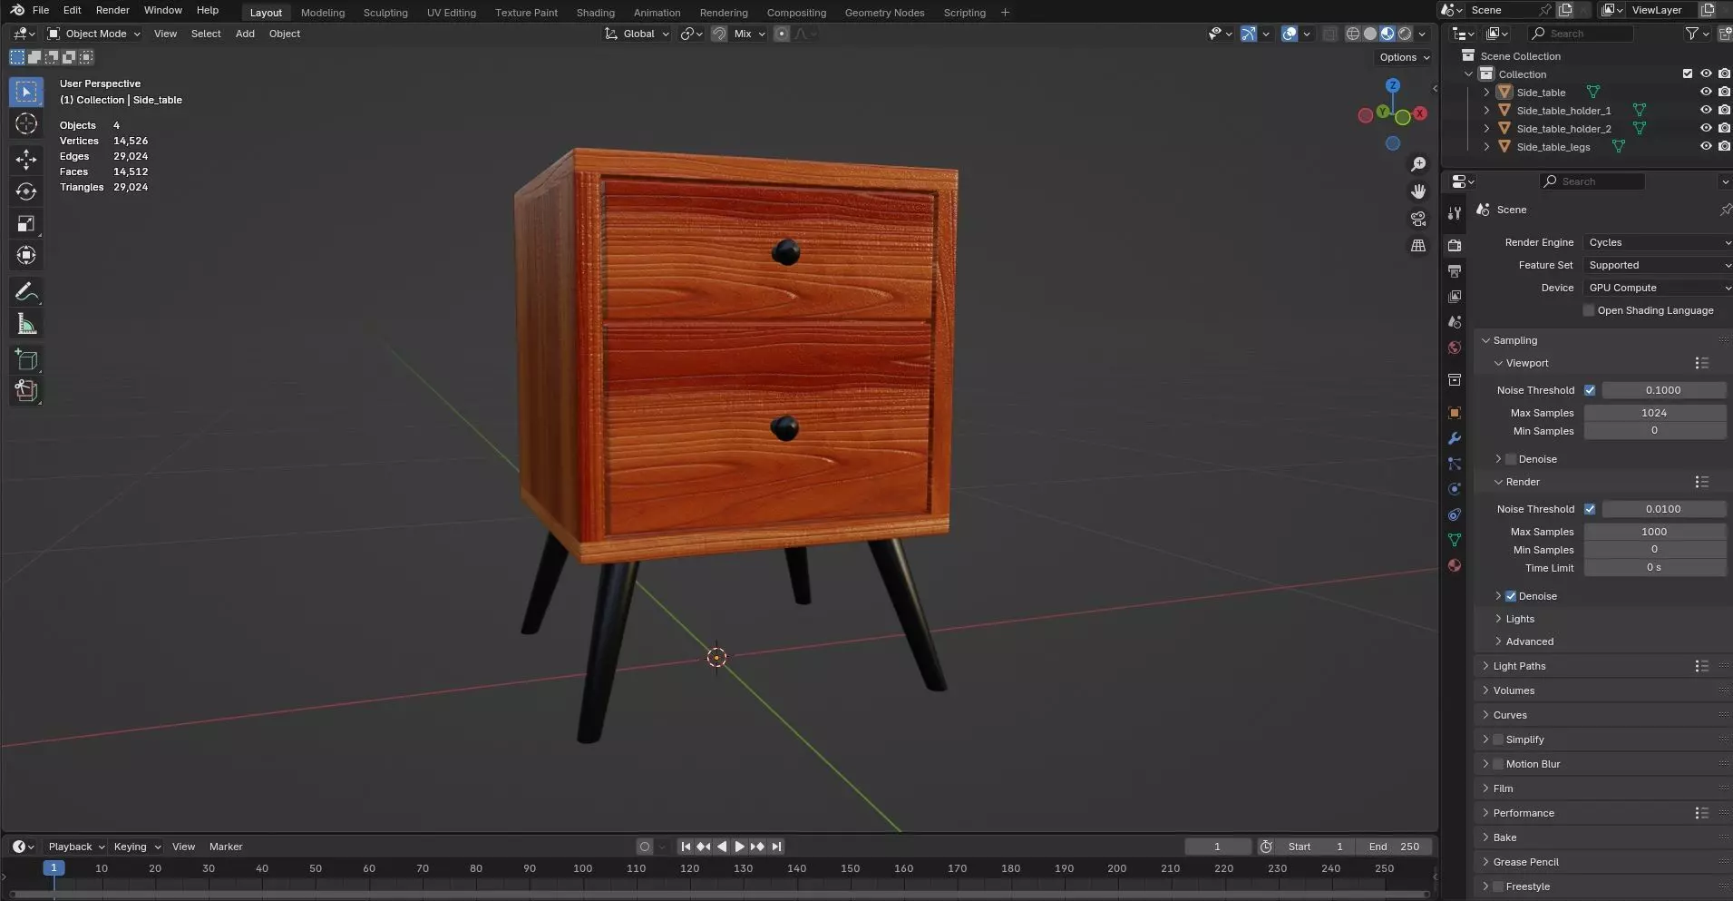Select the Annotate tool
This screenshot has height=901, width=1733.
(26, 291)
